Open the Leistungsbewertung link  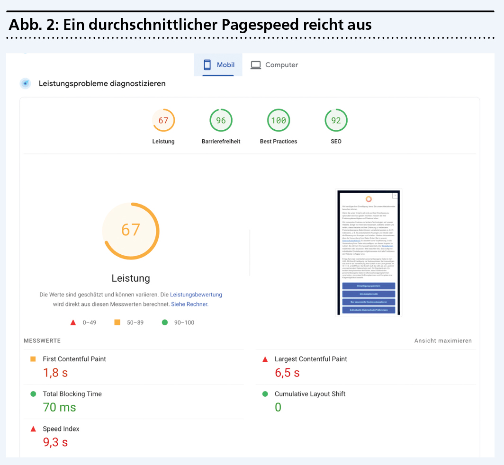196,295
